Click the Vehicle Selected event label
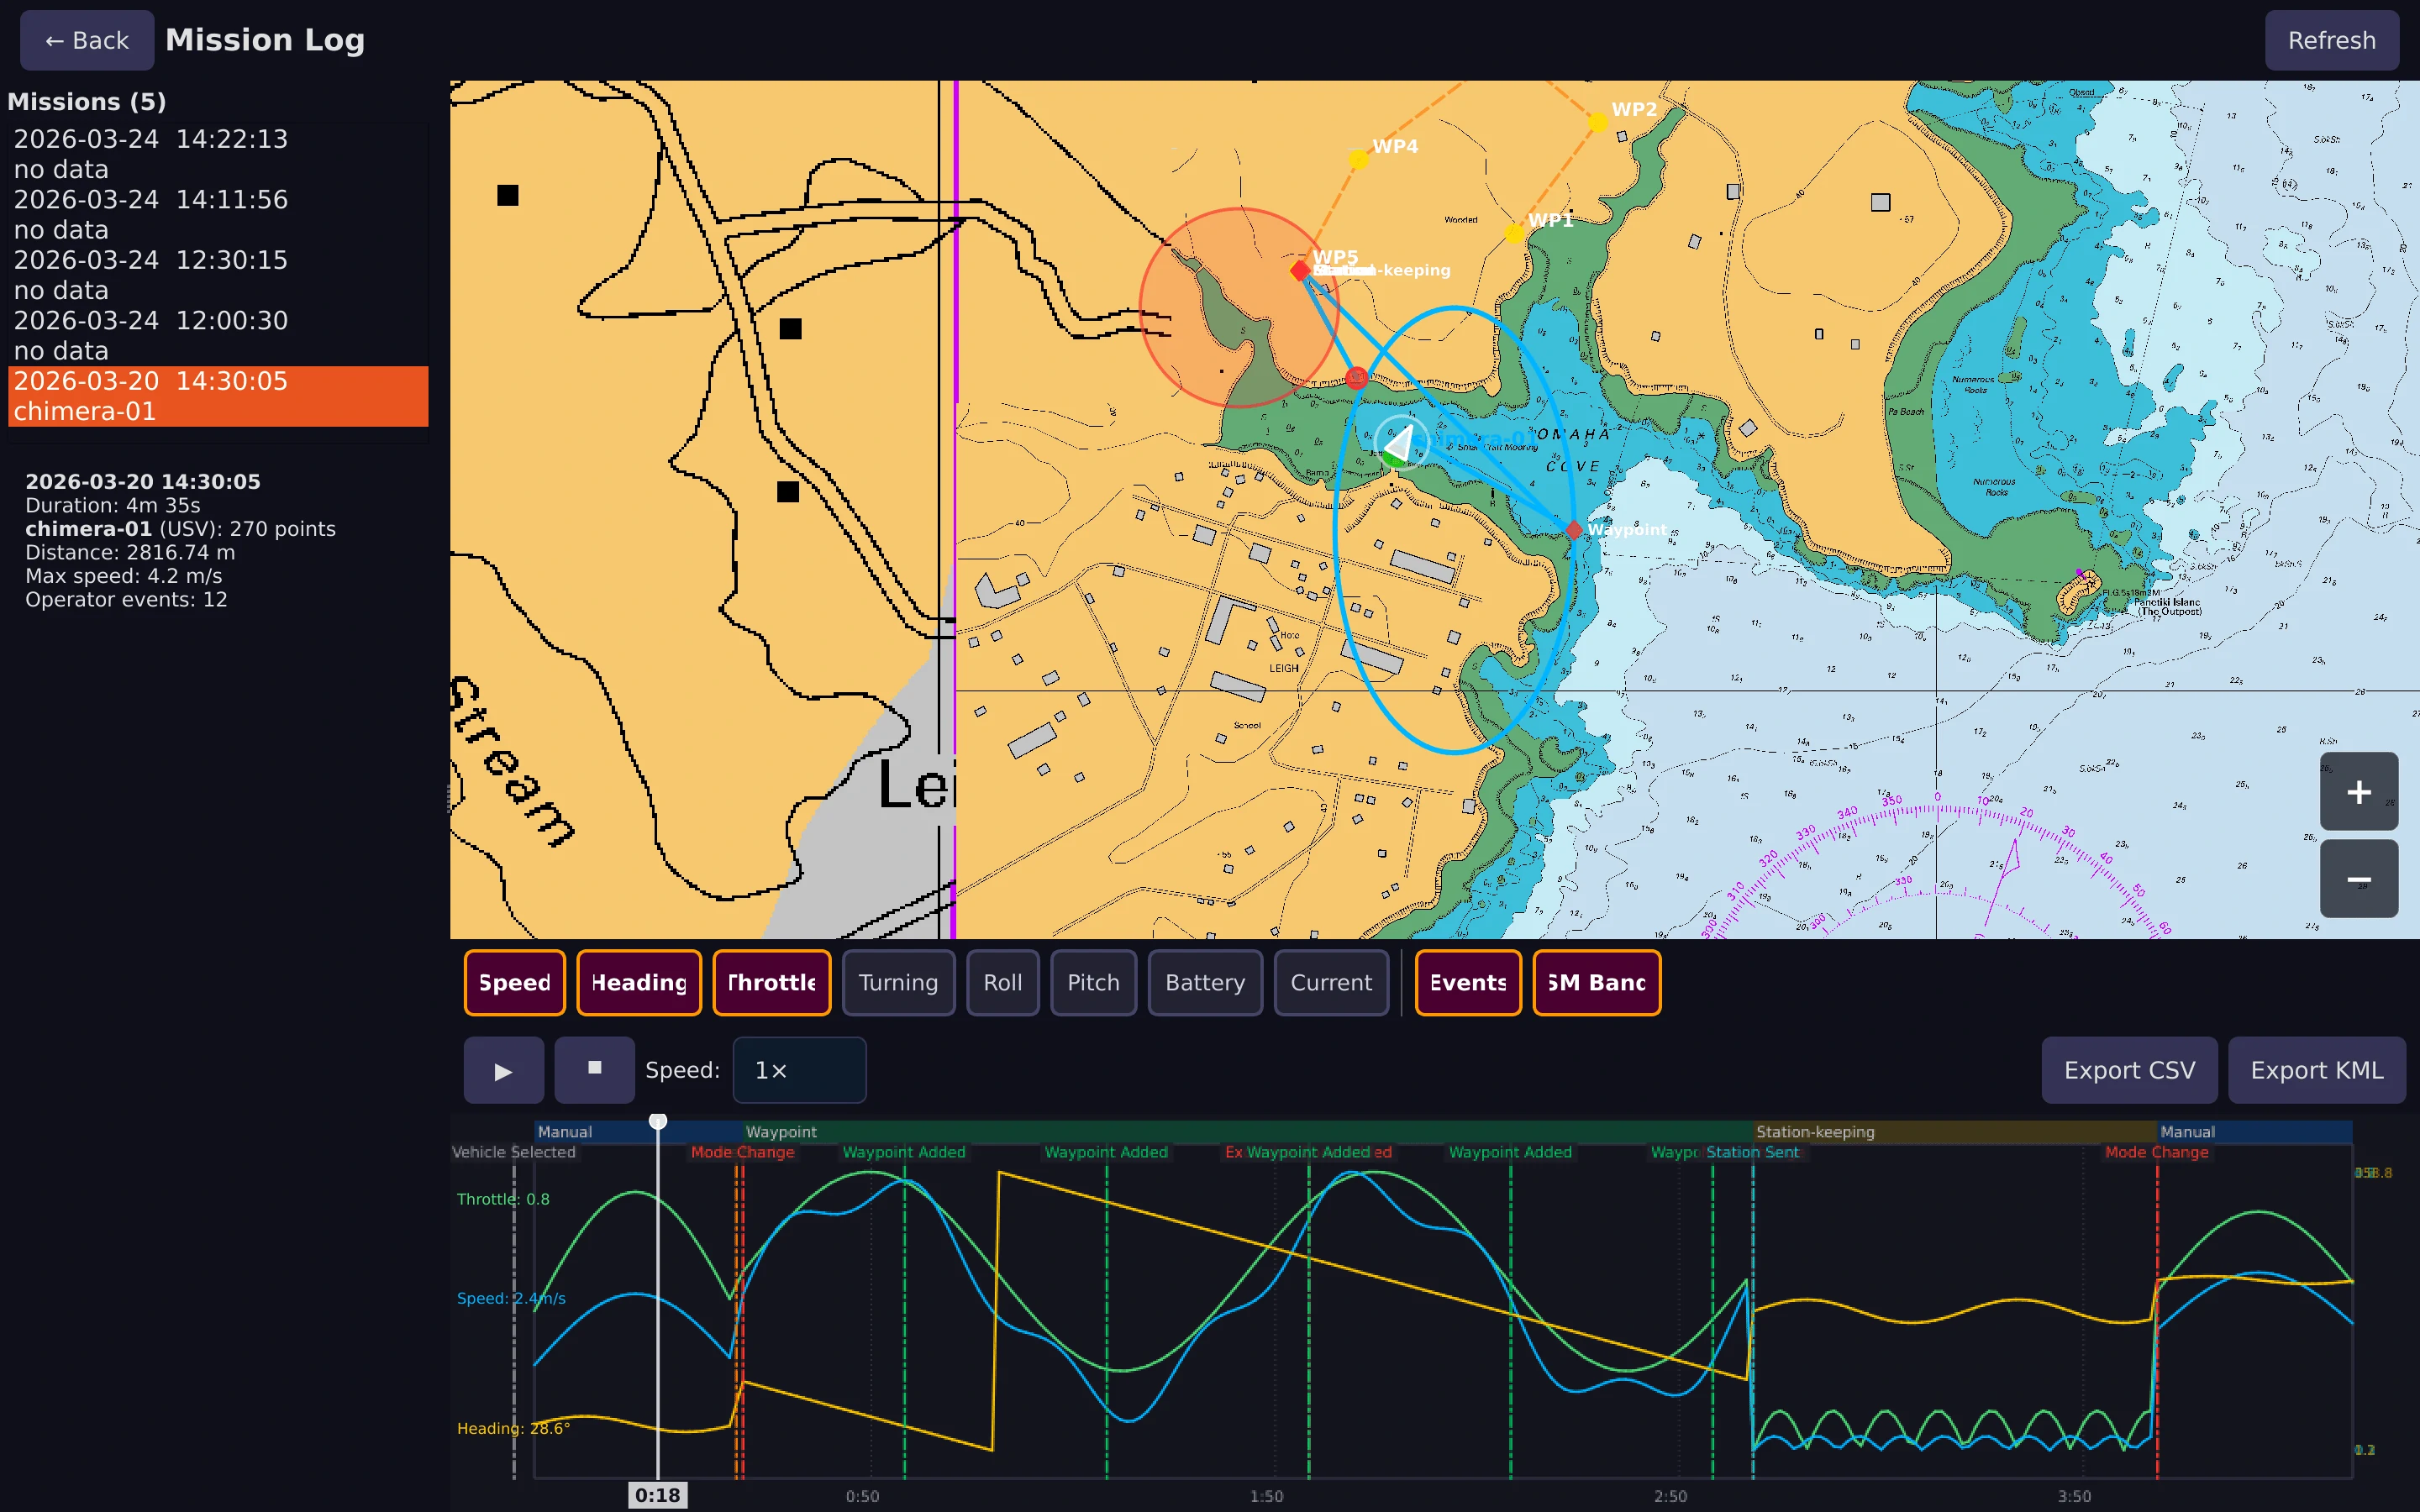Image resolution: width=2420 pixels, height=1512 pixels. 514,1152
